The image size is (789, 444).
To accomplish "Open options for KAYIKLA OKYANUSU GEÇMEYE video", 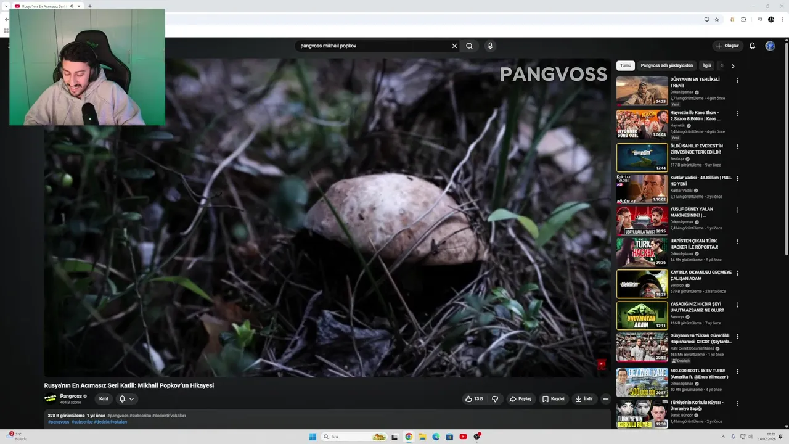I will tap(737, 273).
